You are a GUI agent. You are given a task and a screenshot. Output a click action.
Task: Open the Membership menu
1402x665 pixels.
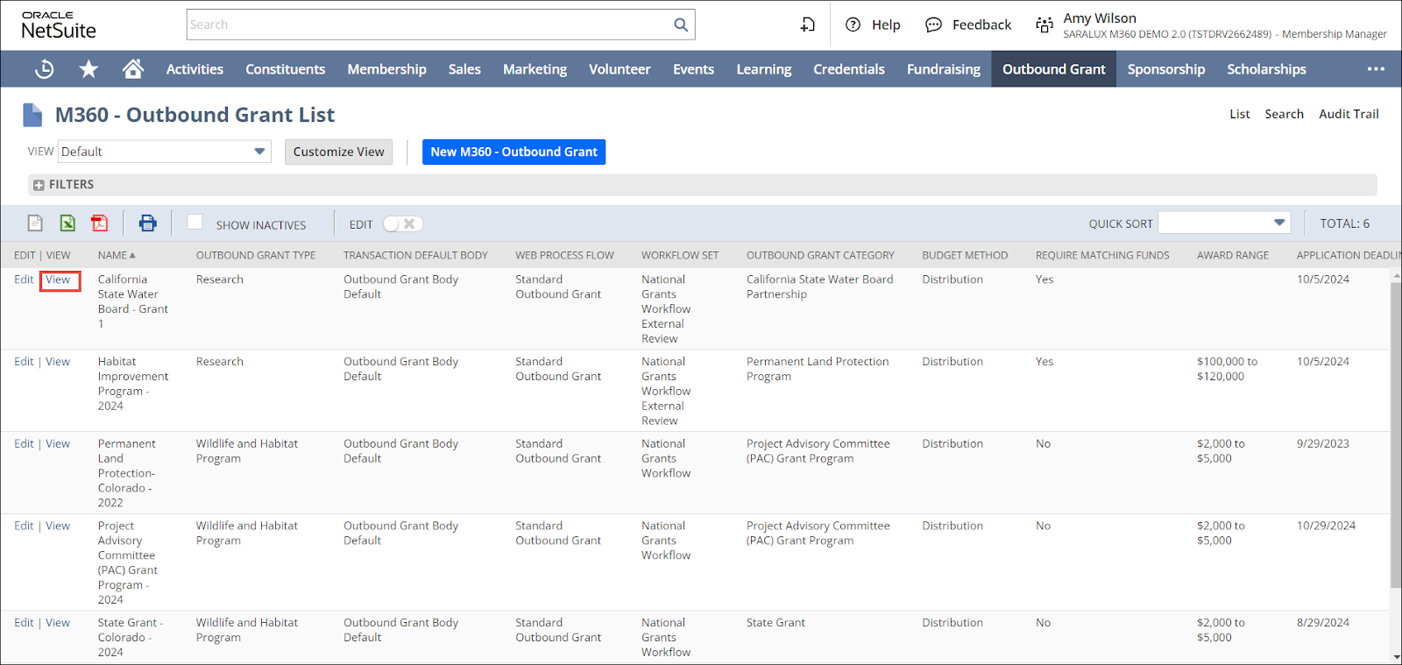pos(386,69)
